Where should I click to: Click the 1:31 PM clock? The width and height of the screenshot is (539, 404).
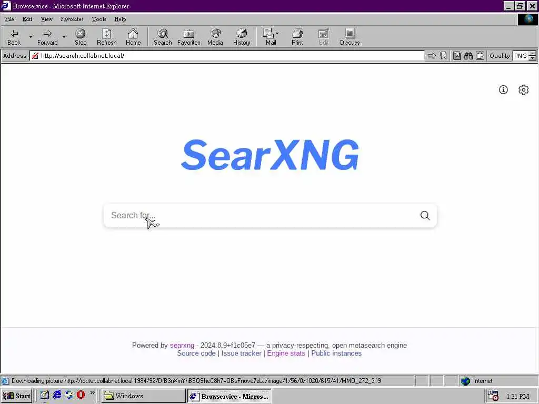[518, 396]
